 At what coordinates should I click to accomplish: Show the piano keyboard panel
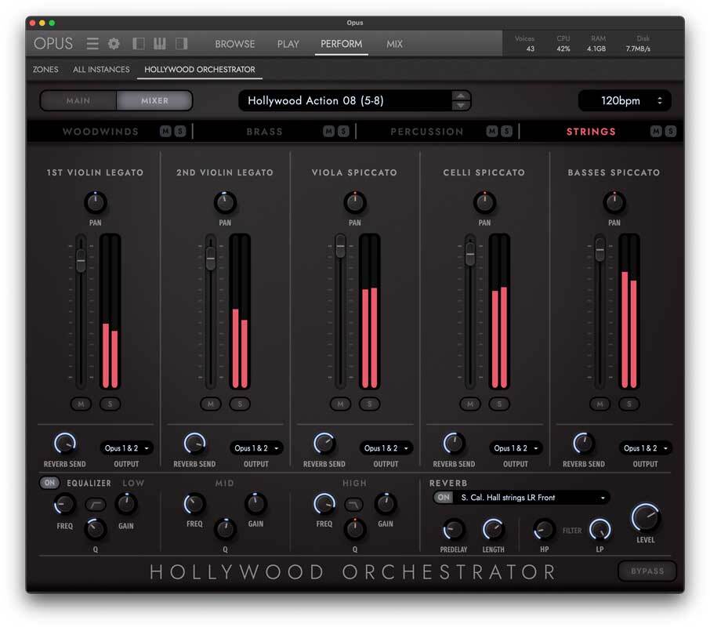[160, 44]
